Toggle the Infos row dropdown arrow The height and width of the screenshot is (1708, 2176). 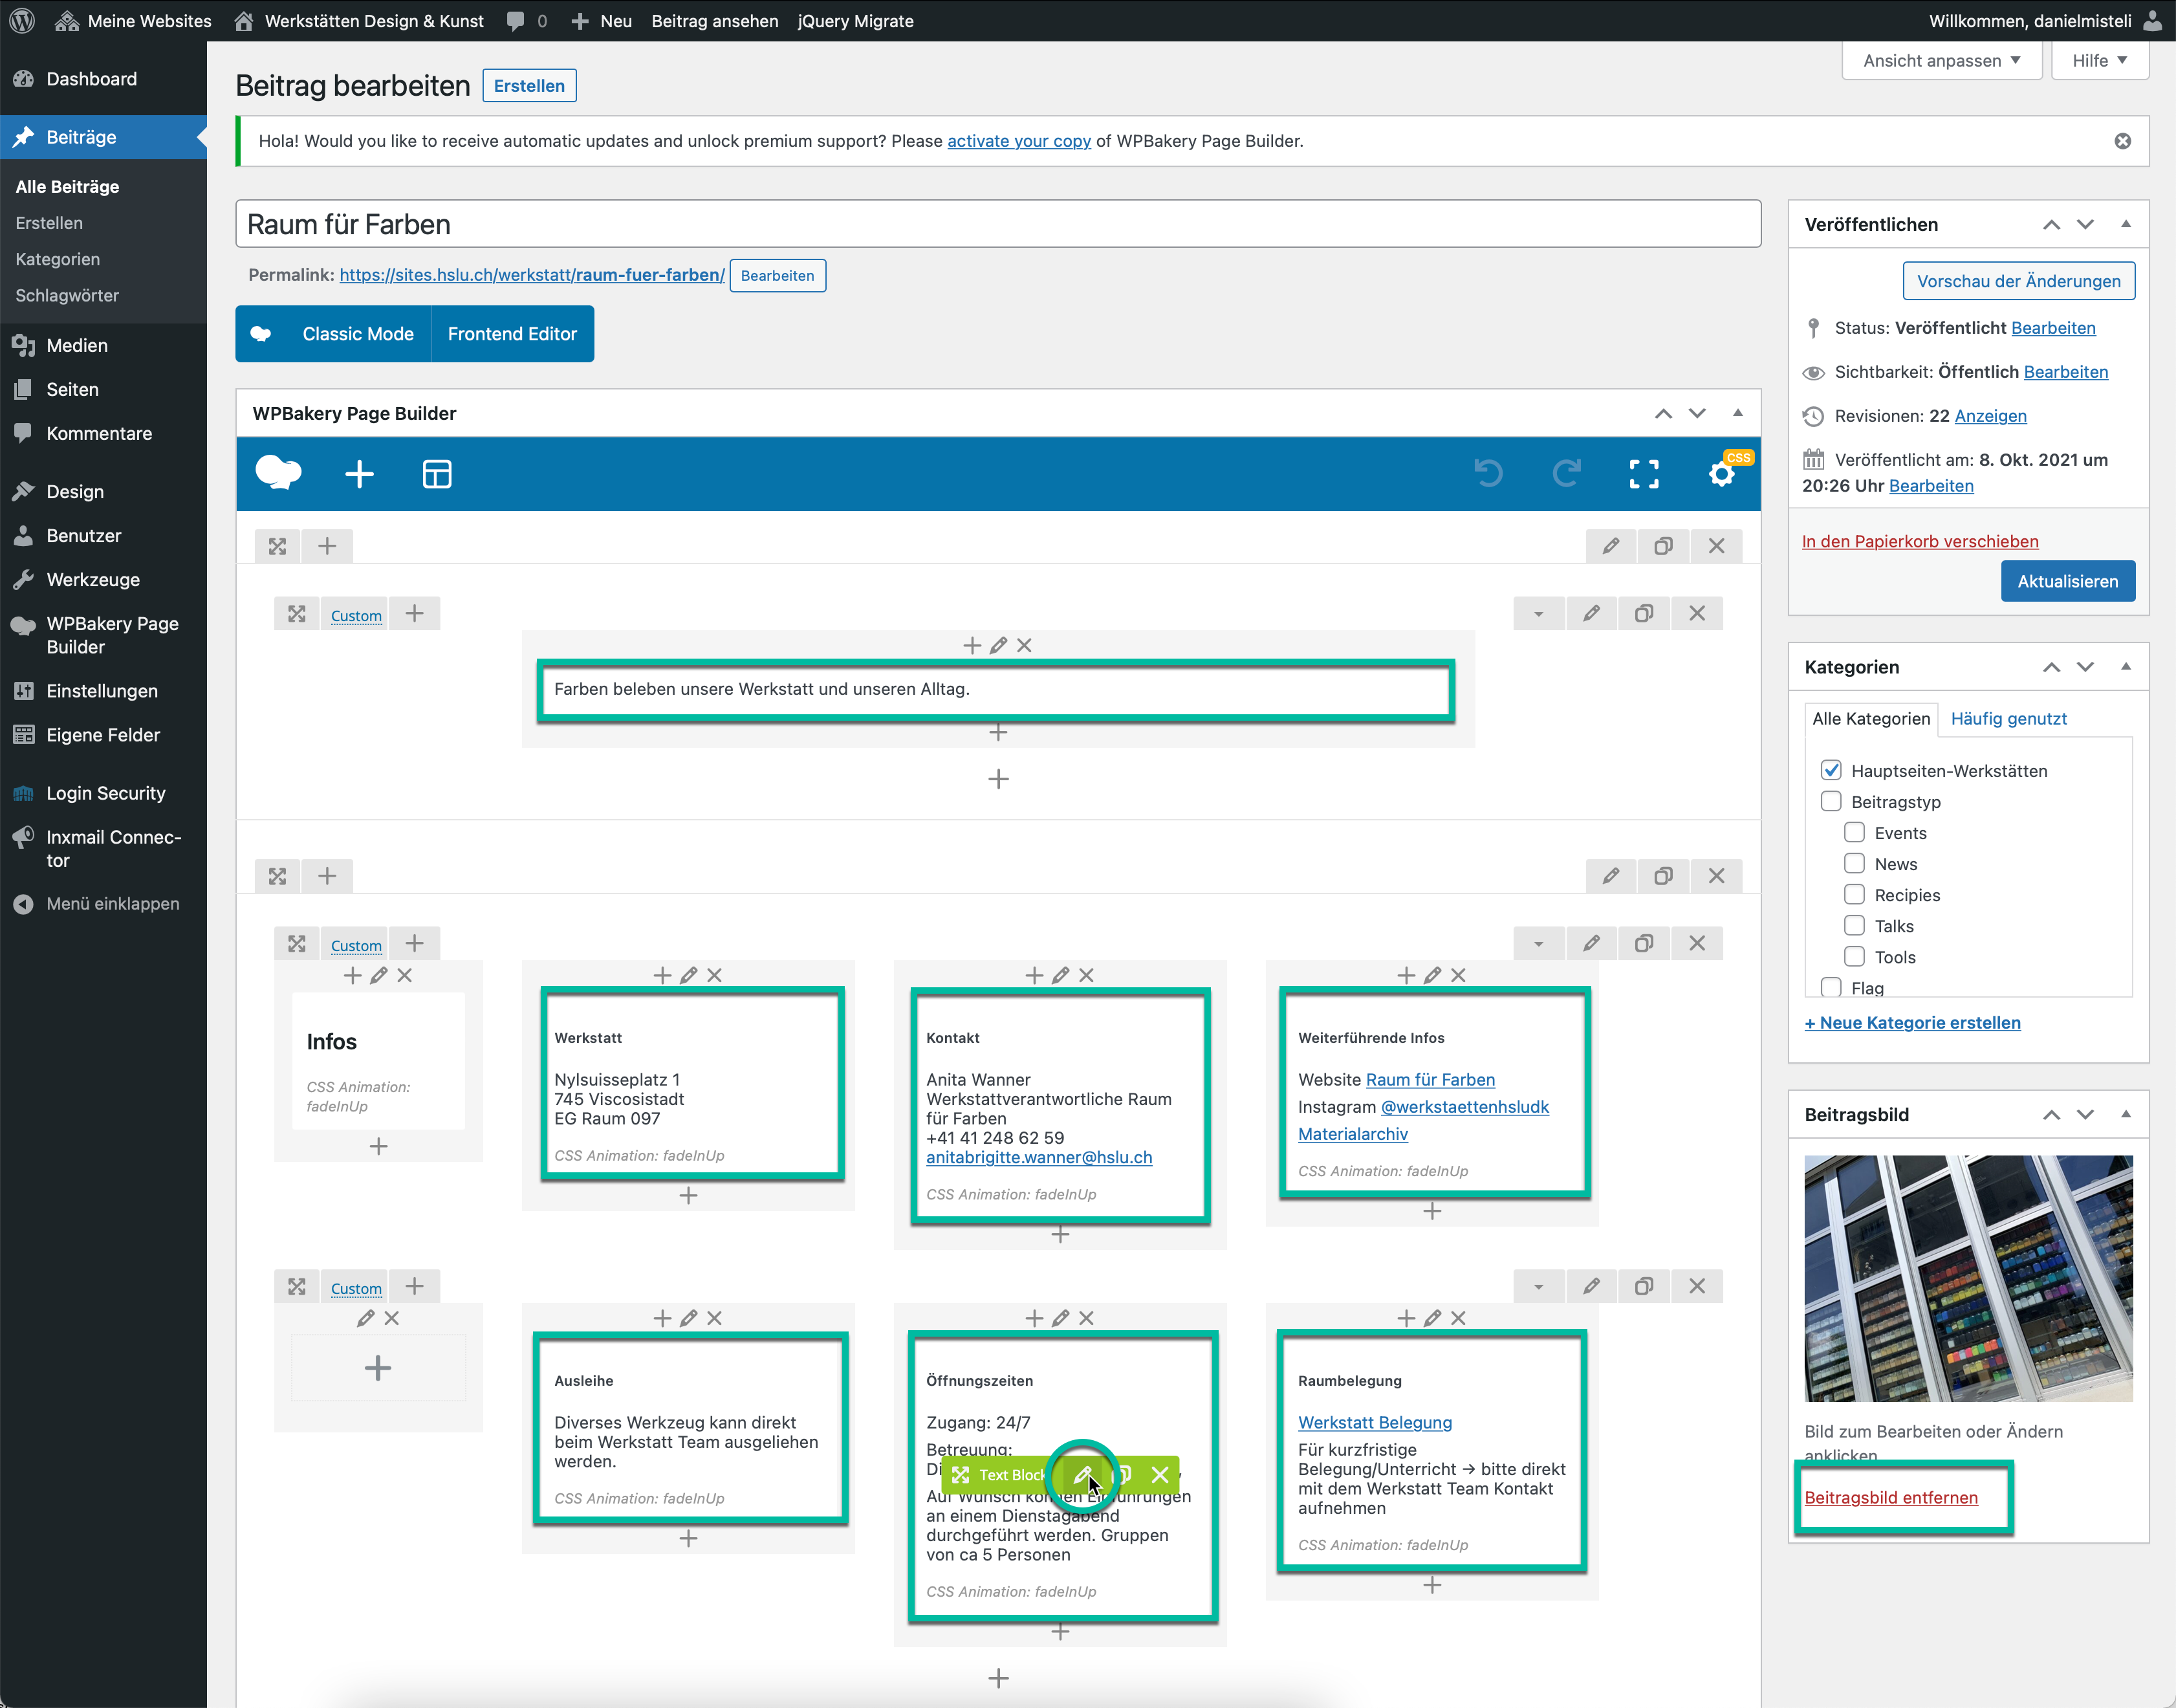(x=1538, y=943)
